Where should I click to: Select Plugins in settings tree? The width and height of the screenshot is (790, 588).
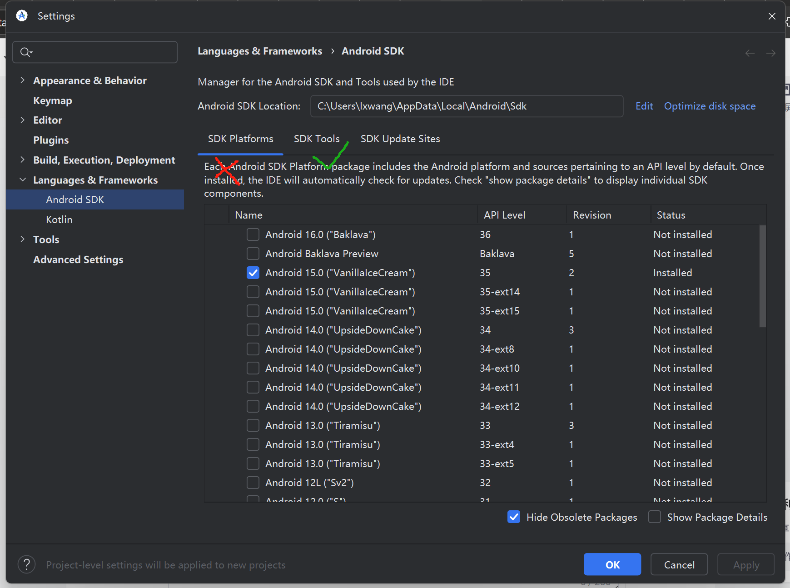(x=51, y=140)
